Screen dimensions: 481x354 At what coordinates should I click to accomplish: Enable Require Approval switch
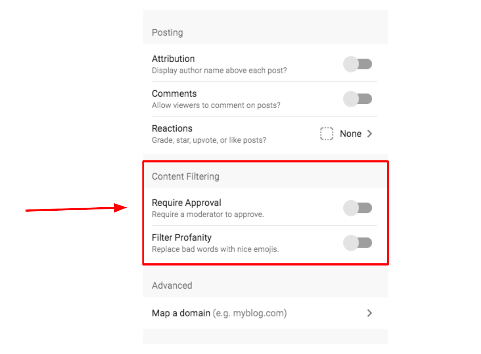point(358,208)
